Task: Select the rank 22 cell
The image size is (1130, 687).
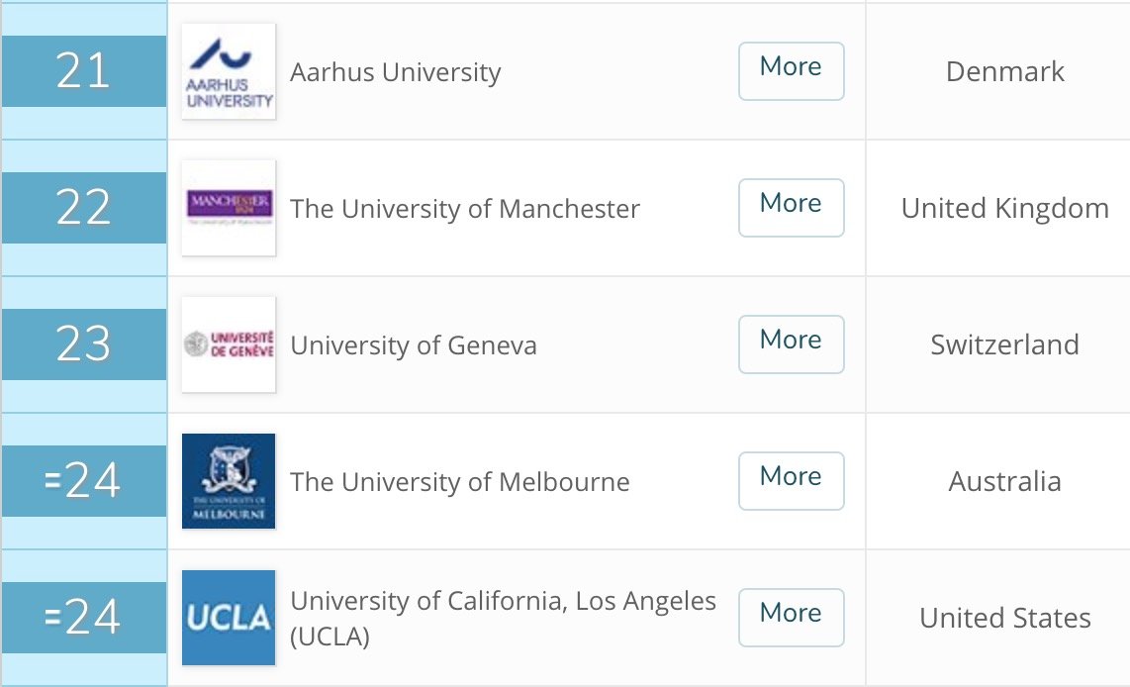Action: point(84,208)
